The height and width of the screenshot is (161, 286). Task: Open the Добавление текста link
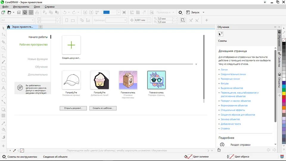(231, 124)
